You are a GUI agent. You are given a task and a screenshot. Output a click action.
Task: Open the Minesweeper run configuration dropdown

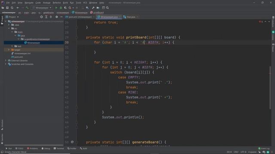point(42,8)
